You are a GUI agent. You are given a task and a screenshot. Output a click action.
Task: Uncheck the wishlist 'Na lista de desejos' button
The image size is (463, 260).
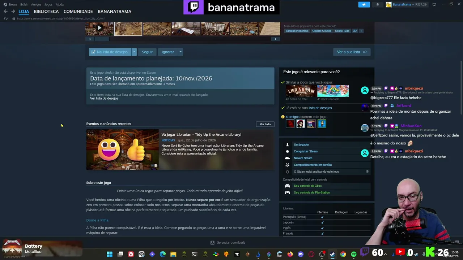[x=110, y=52]
